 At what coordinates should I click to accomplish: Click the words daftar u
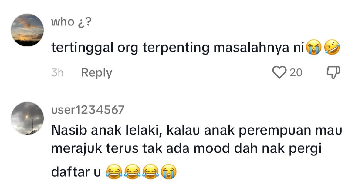point(76,172)
